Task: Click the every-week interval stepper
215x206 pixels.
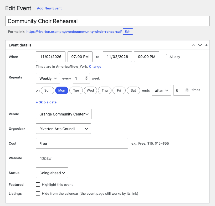Action: [x=86, y=78]
